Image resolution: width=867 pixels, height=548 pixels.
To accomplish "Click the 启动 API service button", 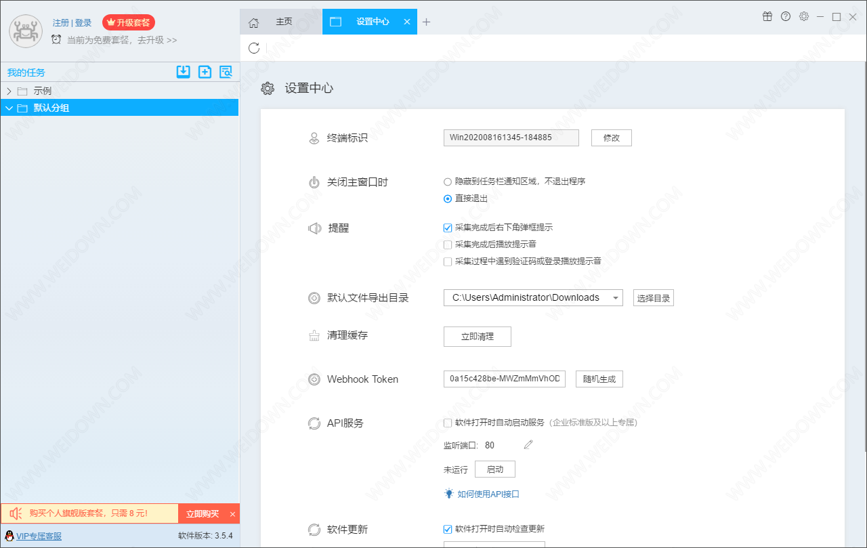I will click(495, 469).
